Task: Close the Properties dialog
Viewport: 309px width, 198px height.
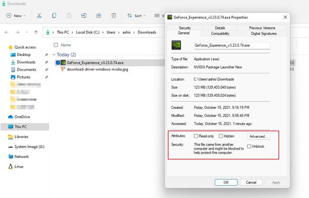Action: [x=285, y=17]
